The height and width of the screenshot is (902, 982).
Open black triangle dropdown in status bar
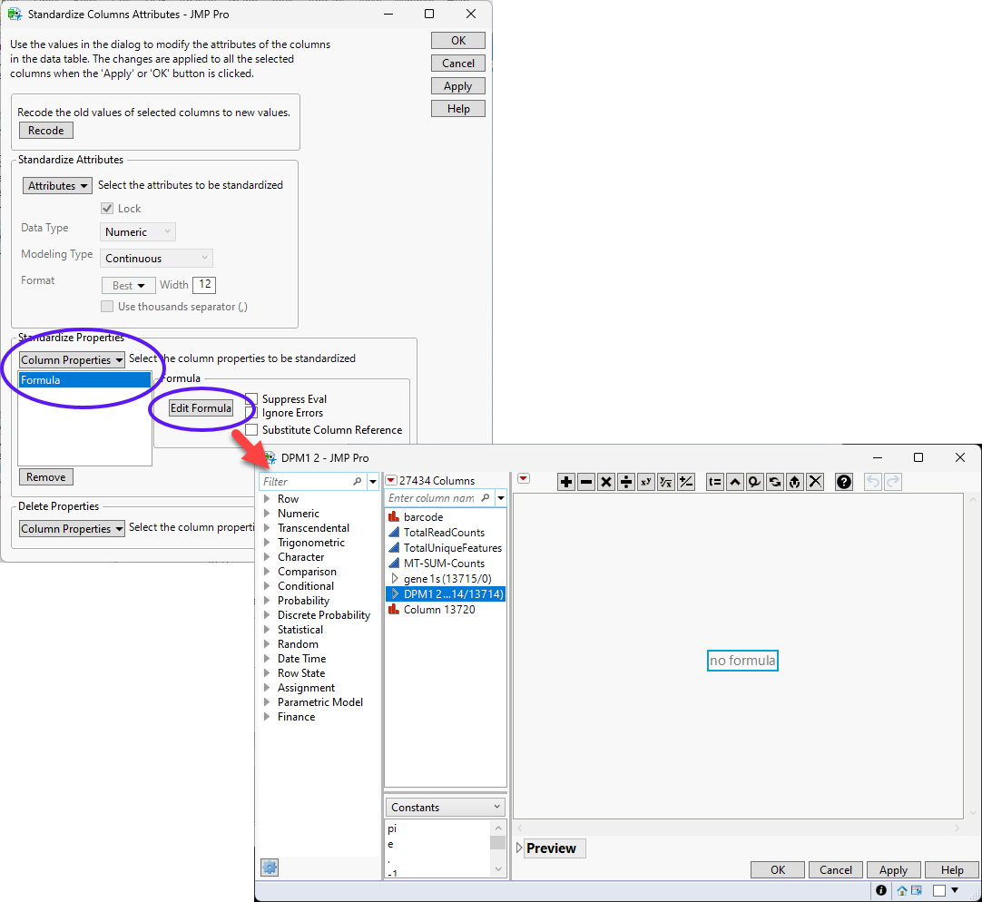[955, 890]
